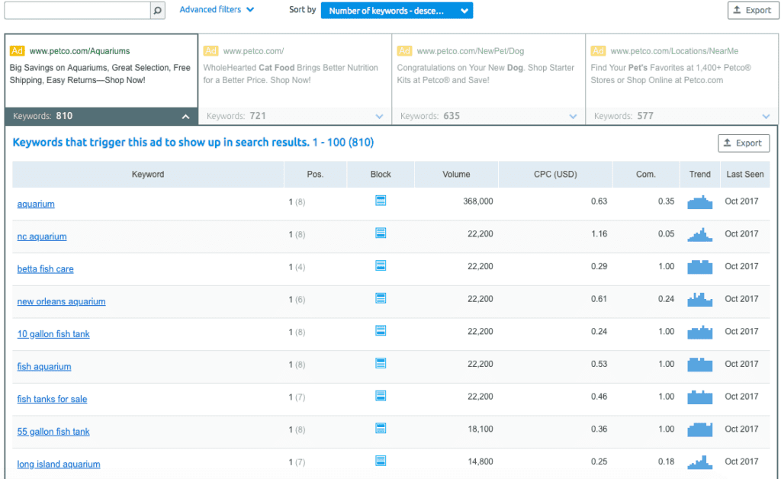The image size is (781, 479).
Task: Click the search magnifier icon
Action: (x=157, y=11)
